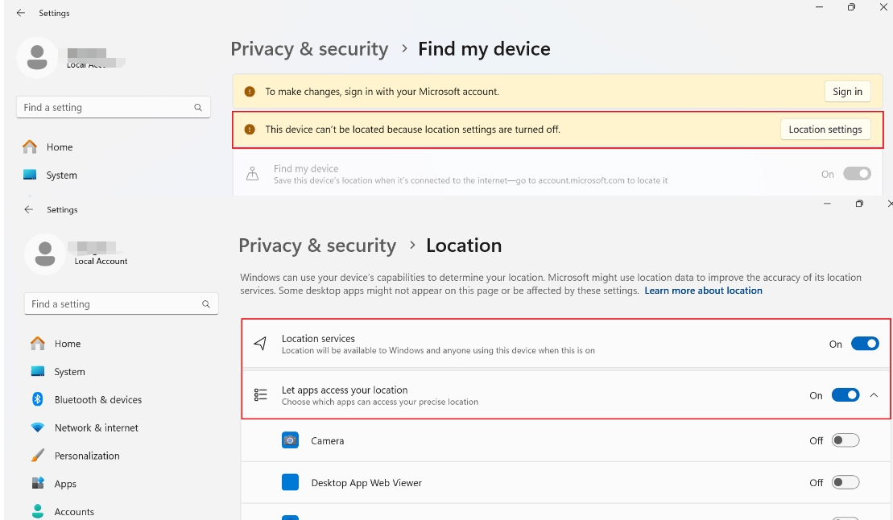Click the Sign in button
Image resolution: width=893 pixels, height=520 pixels.
847,92
